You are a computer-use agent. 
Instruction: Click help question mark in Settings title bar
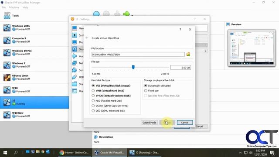tap(195, 19)
